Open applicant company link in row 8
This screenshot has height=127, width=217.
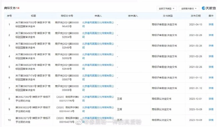coord(98,99)
